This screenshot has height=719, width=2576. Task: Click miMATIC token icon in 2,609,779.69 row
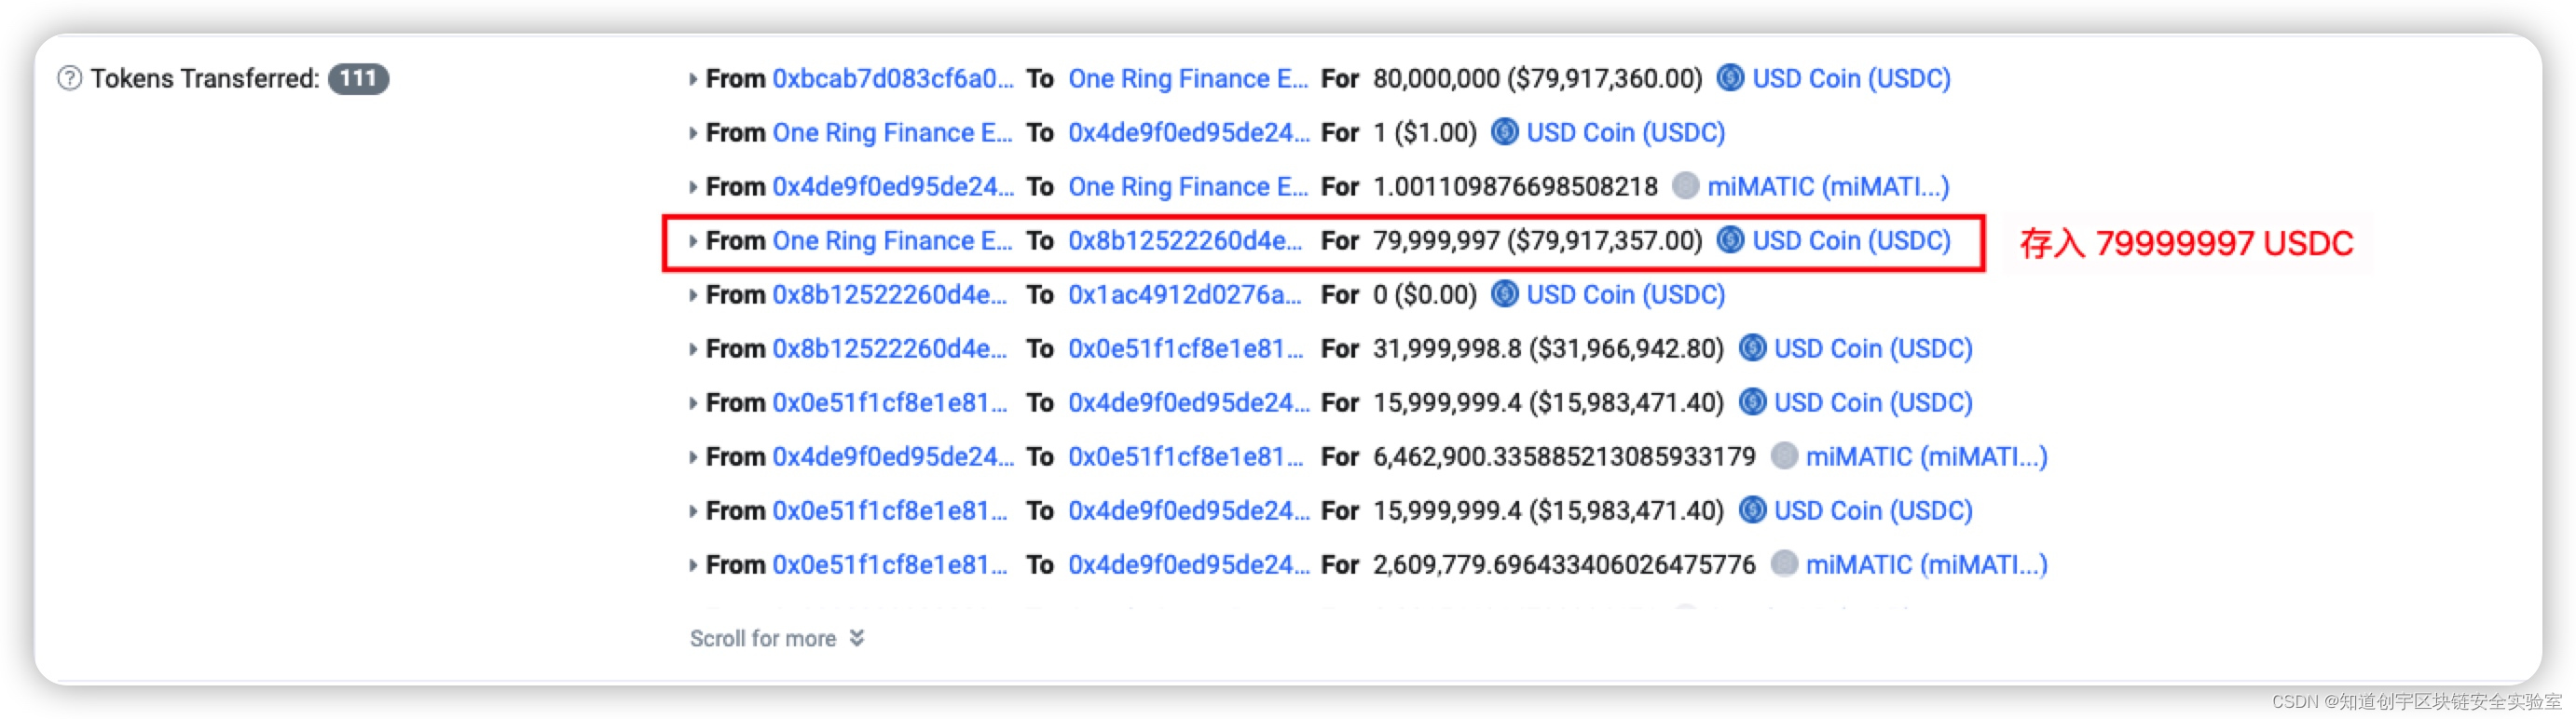(x=1784, y=564)
